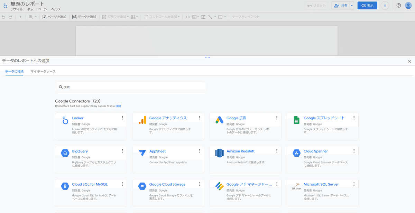The image size is (415, 213).
Task: Open more options on Microsoft SQL Server card
Action: (354, 184)
